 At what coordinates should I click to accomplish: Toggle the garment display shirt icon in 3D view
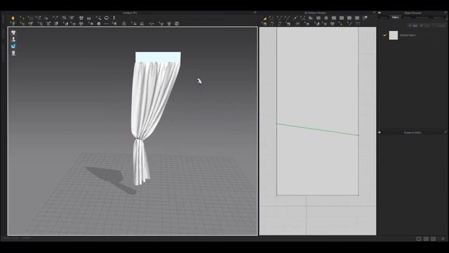[x=13, y=32]
